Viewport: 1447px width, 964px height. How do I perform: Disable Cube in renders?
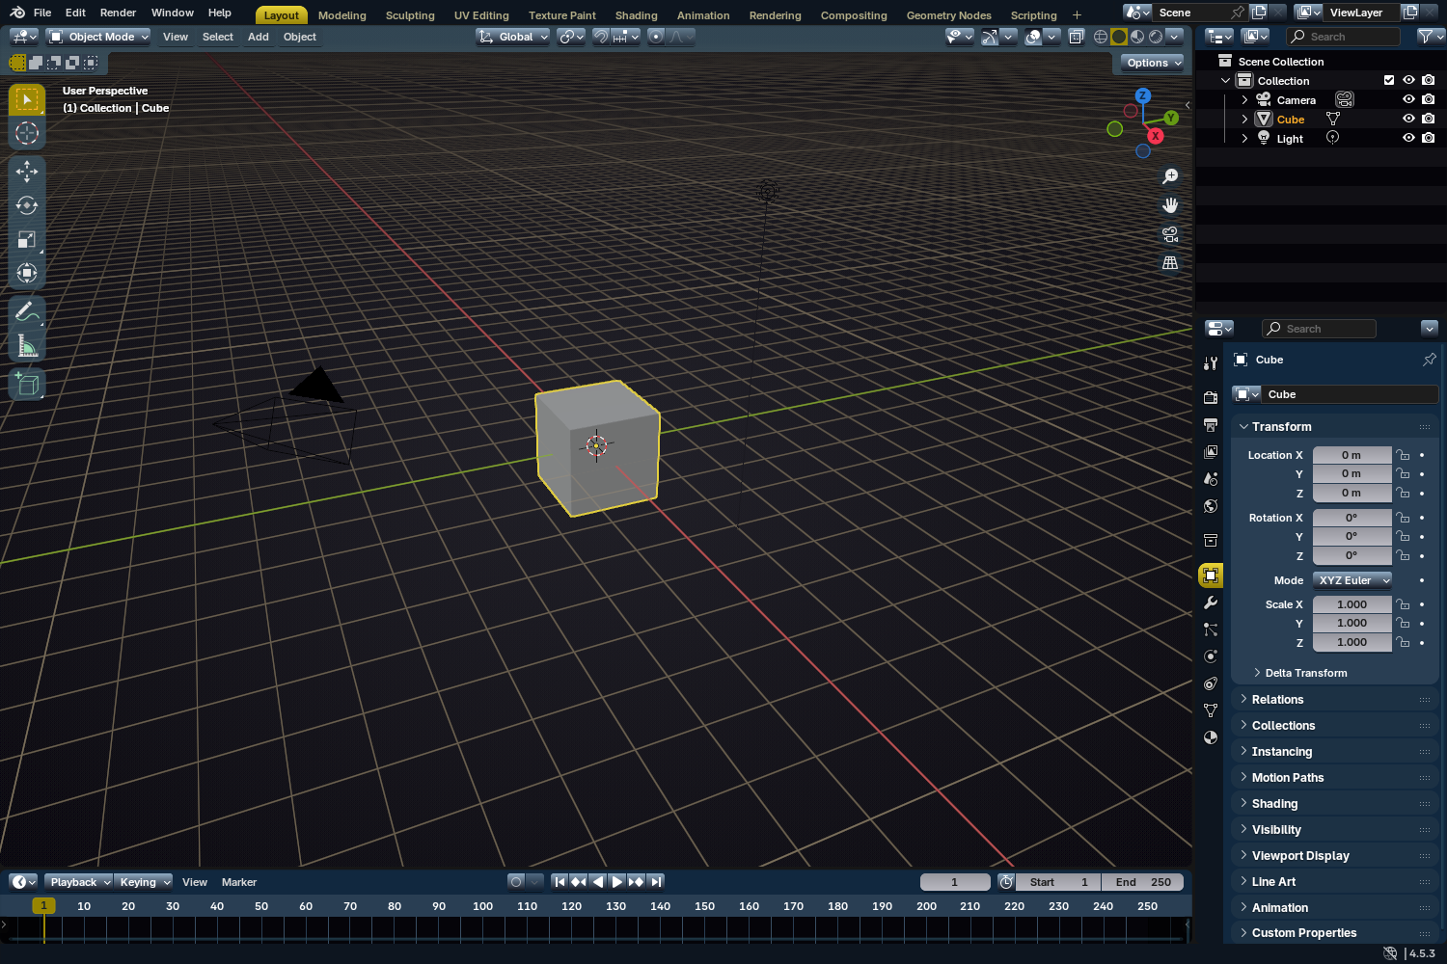1429,119
